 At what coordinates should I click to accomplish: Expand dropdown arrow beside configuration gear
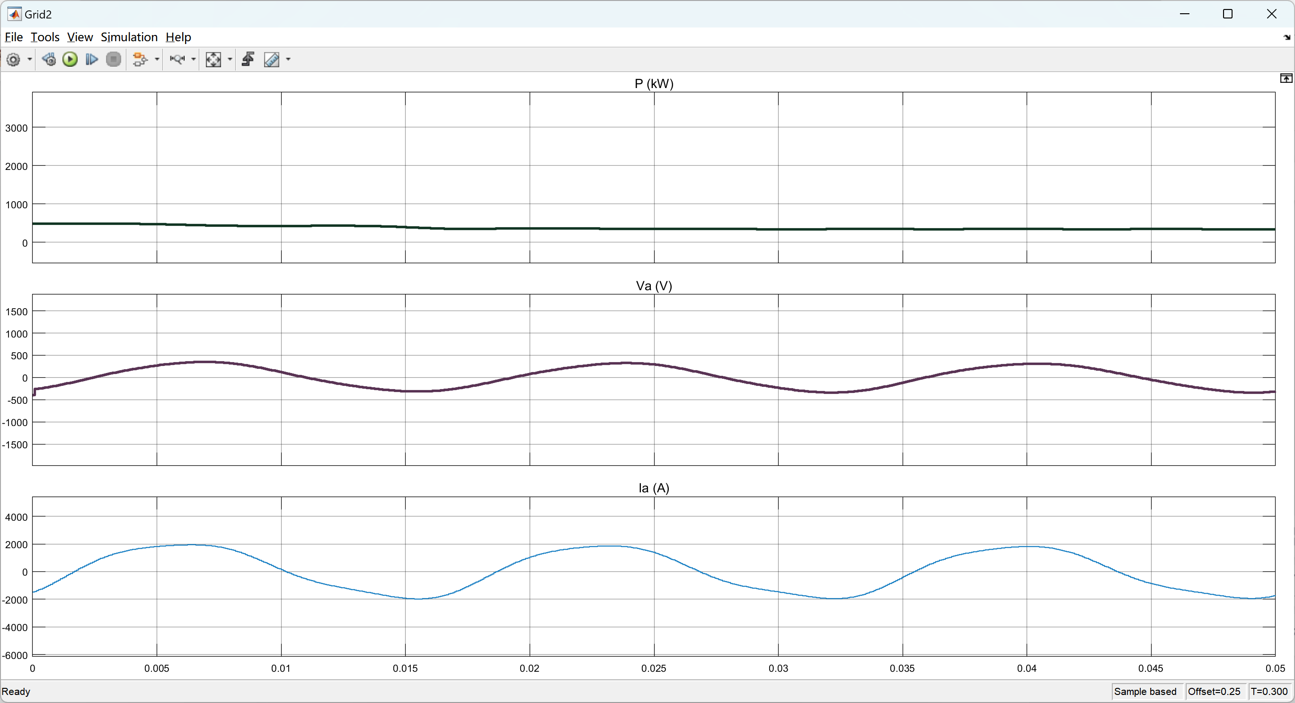pos(30,59)
